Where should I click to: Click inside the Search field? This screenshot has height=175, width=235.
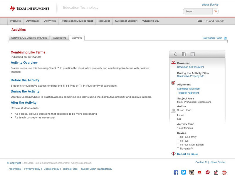197,11
